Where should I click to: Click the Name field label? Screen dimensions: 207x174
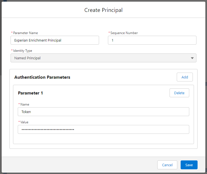point(25,104)
